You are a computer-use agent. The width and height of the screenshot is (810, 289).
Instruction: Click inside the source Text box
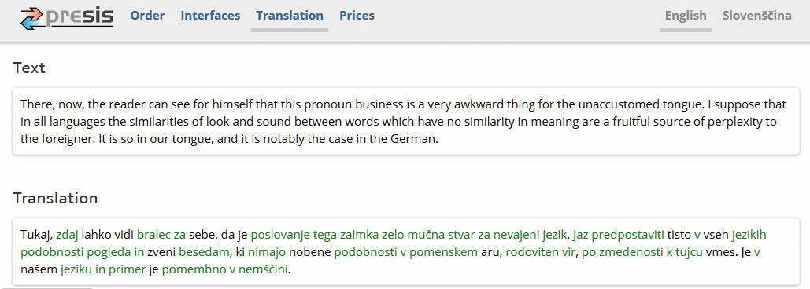pyautogui.click(x=405, y=122)
